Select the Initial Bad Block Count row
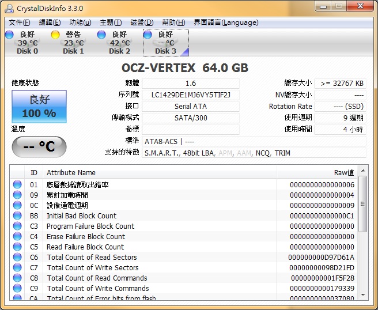 [x=184, y=216]
